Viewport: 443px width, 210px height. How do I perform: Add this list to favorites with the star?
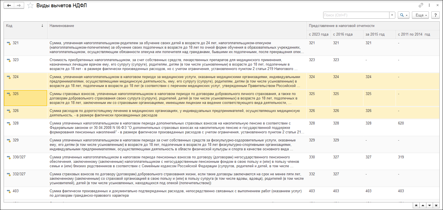click(x=30, y=6)
